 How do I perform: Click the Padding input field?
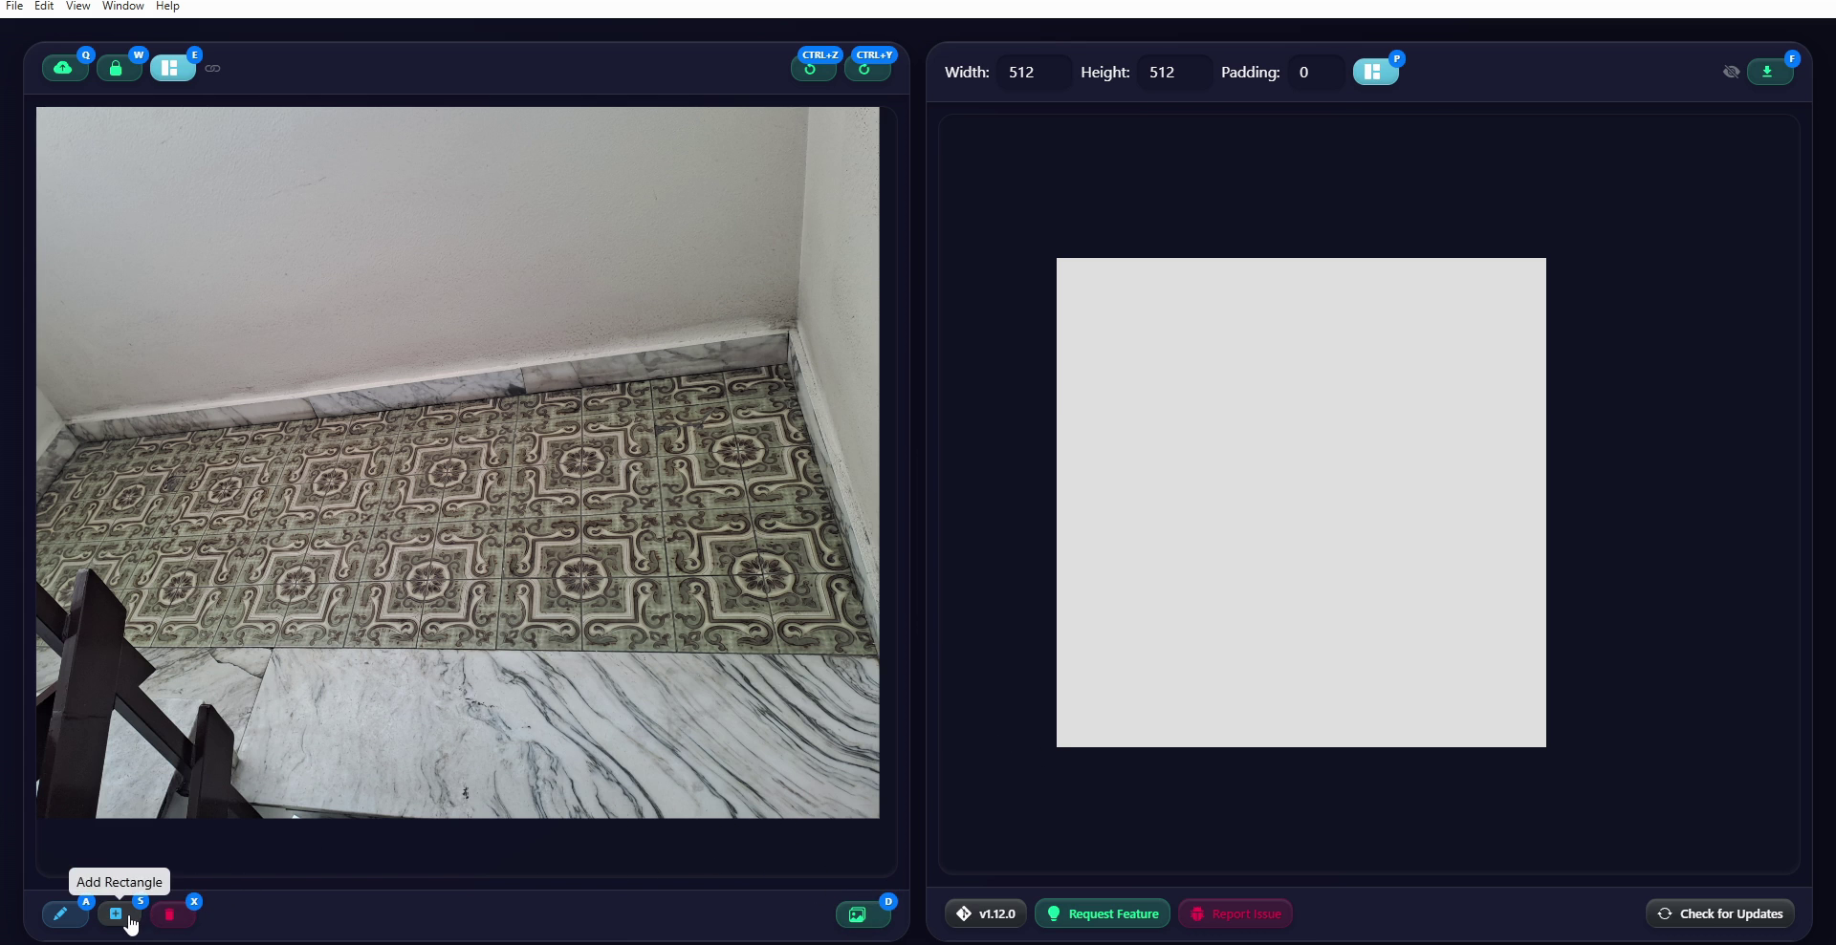coord(1315,73)
